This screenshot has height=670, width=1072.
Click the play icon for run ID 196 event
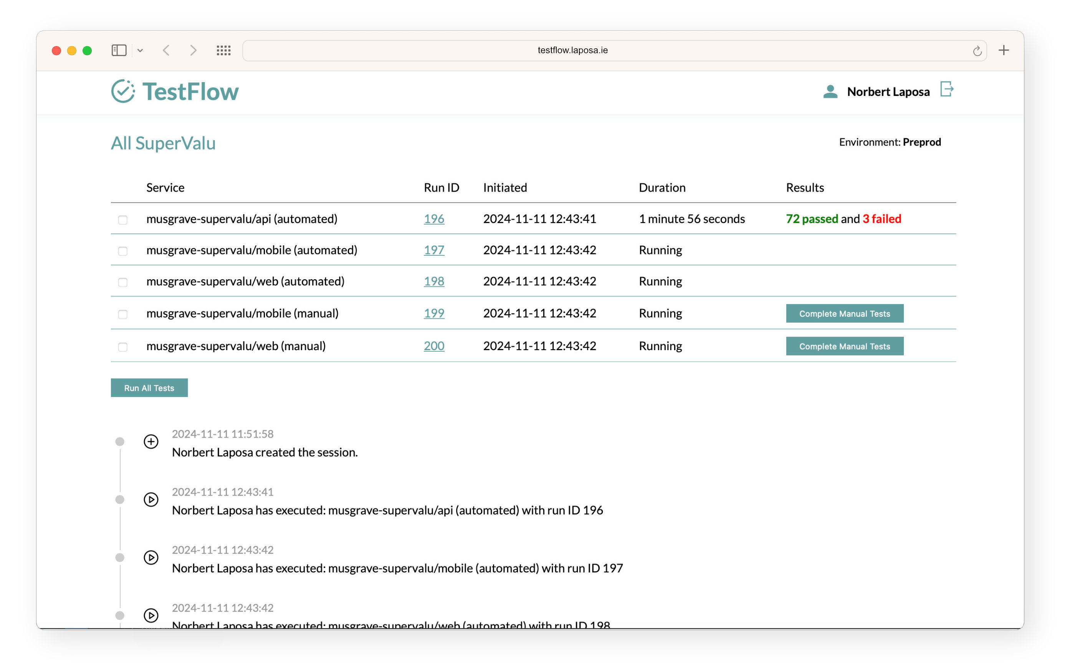[151, 500]
